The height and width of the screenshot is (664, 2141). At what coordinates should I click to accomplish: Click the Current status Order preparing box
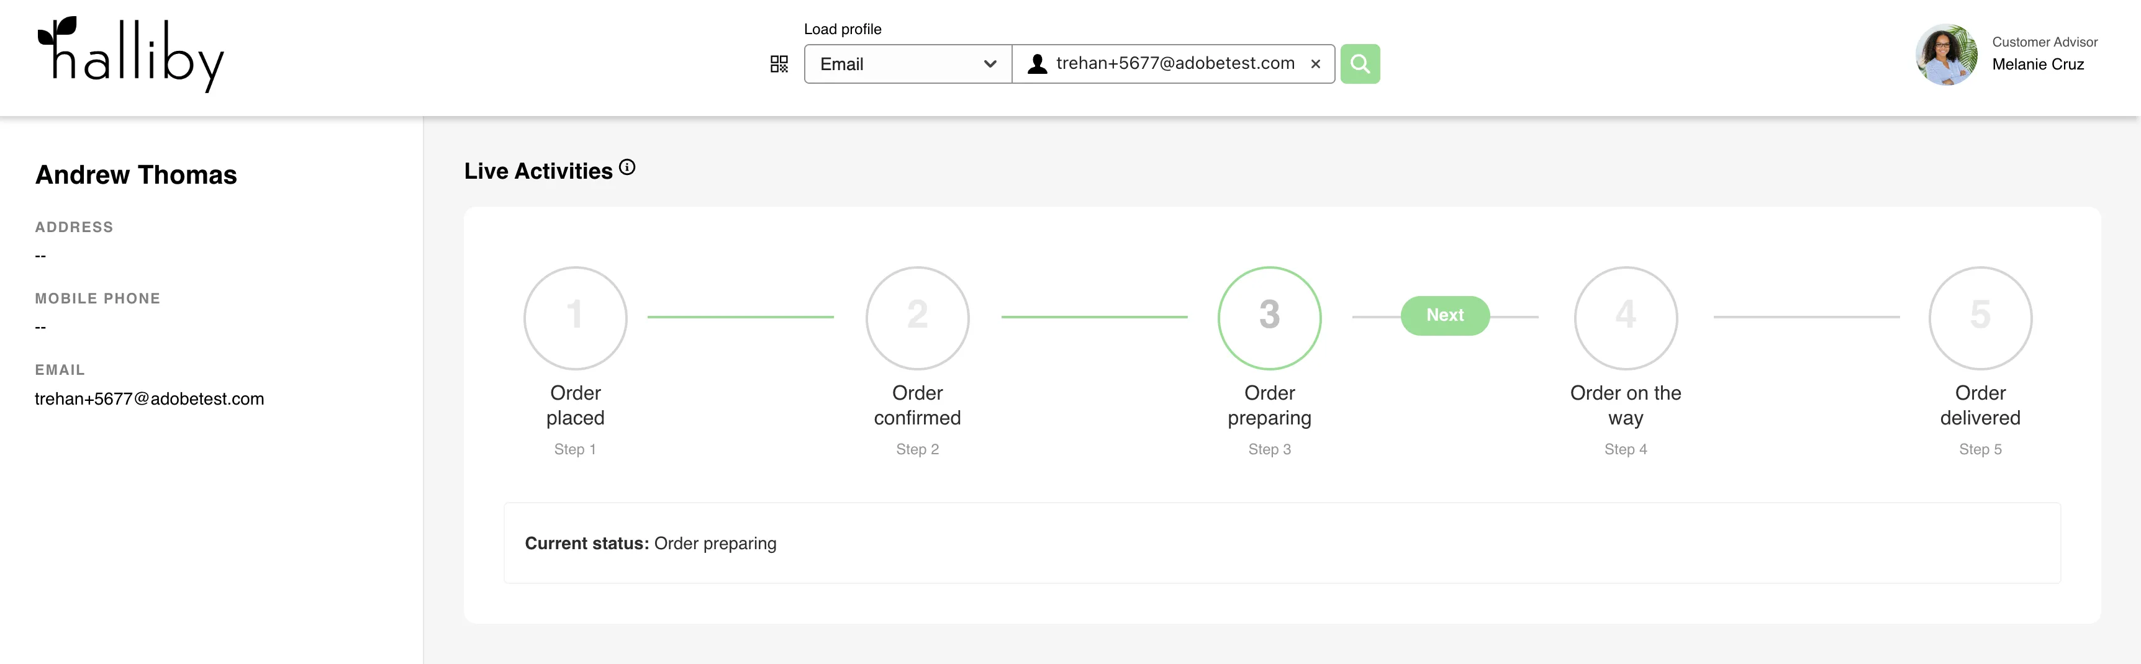pos(1282,542)
